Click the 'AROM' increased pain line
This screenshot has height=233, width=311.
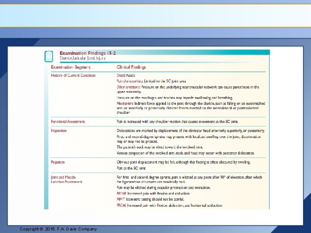click(153, 194)
